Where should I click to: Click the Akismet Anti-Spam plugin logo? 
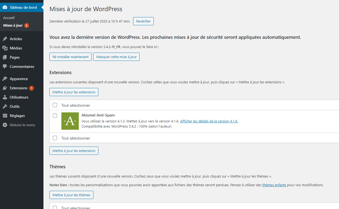point(70,121)
